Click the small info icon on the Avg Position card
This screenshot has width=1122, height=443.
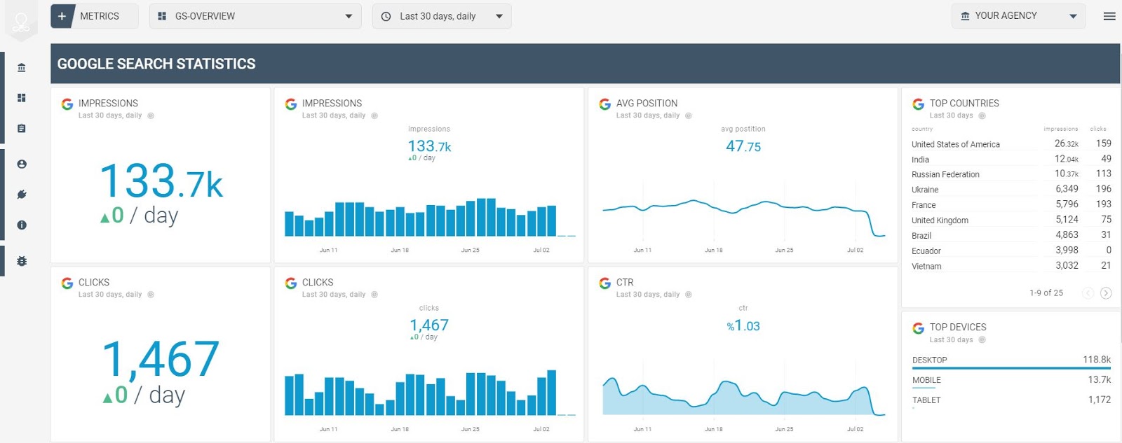pyautogui.click(x=689, y=115)
